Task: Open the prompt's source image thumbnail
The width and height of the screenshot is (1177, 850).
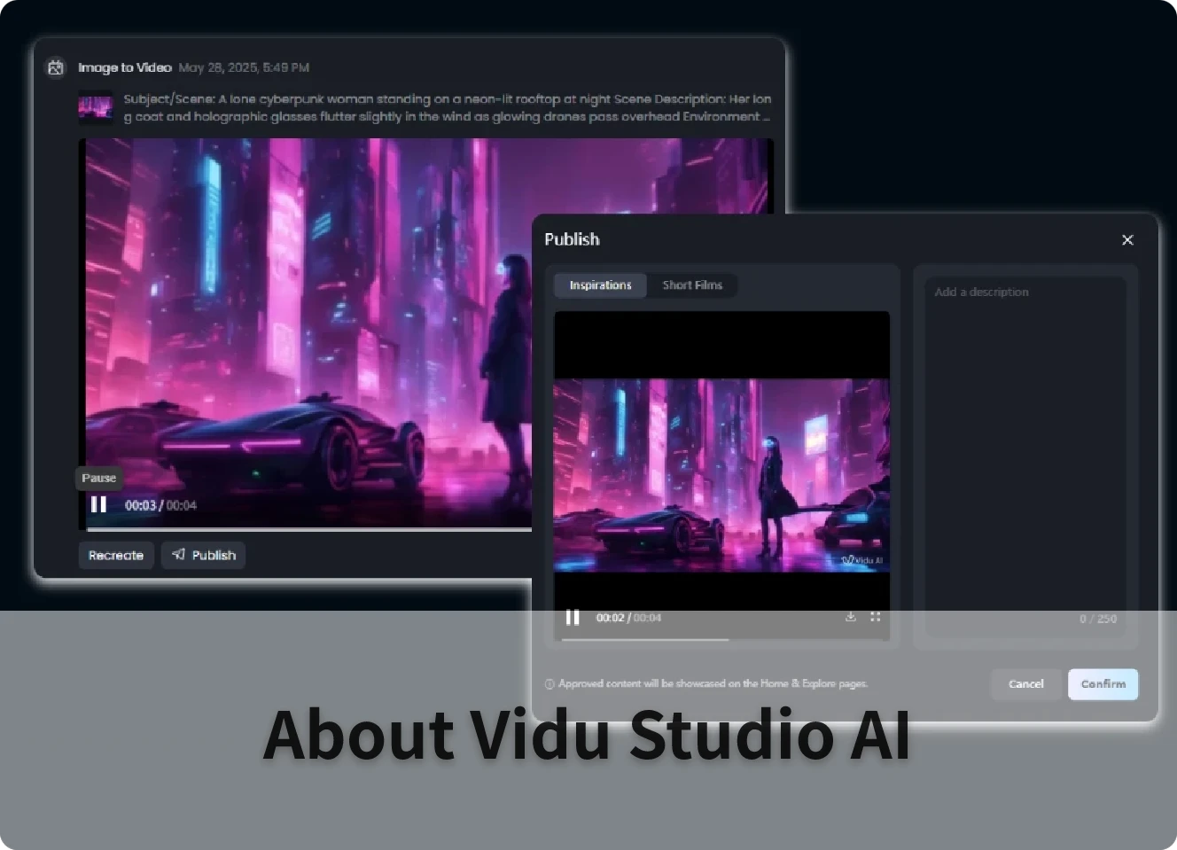Action: 95,108
